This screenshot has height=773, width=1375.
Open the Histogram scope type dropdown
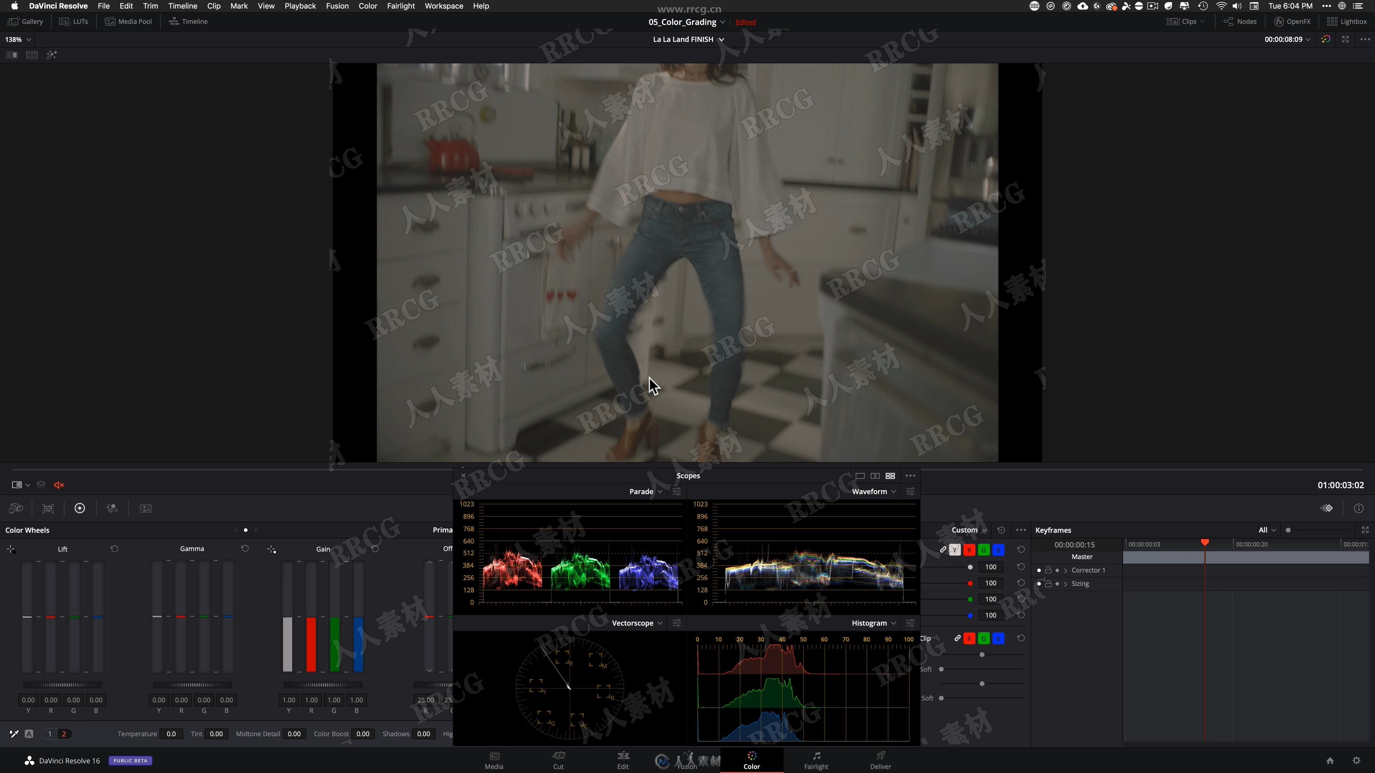point(873,623)
